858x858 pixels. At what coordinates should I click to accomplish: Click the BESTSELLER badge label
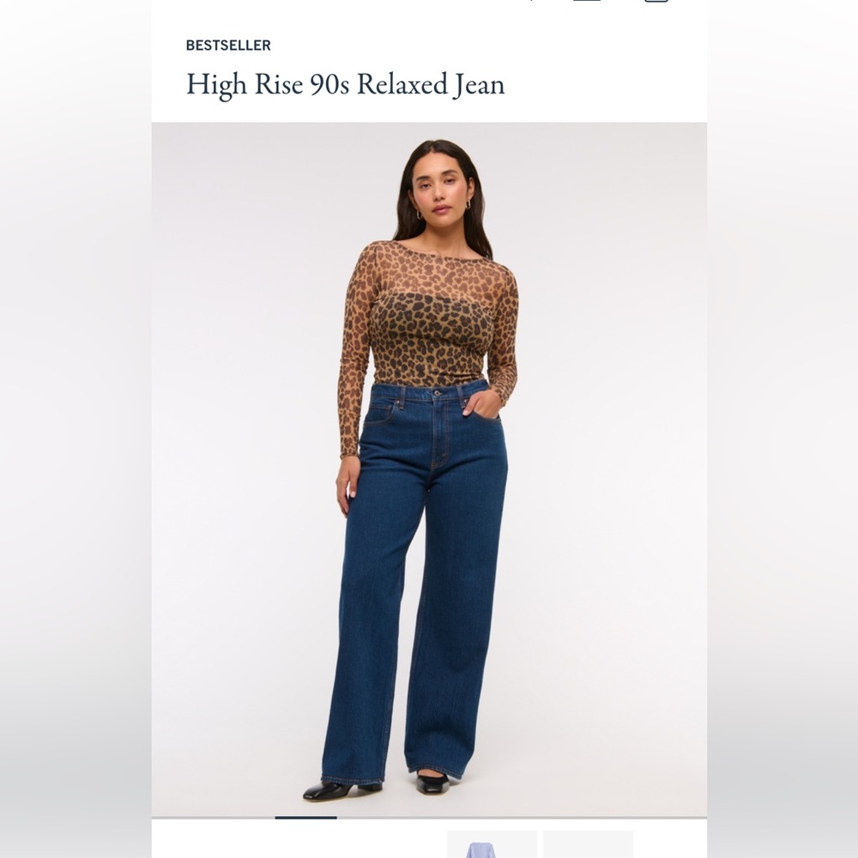[x=228, y=45]
